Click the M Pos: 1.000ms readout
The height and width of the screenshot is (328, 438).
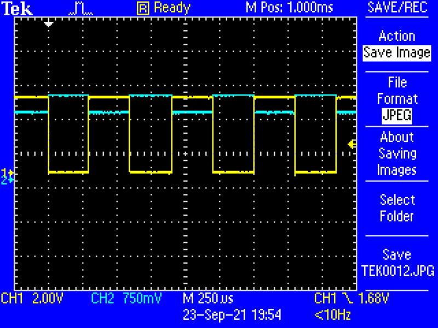pyautogui.click(x=290, y=8)
